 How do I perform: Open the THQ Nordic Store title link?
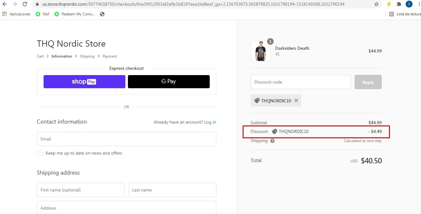click(x=71, y=43)
